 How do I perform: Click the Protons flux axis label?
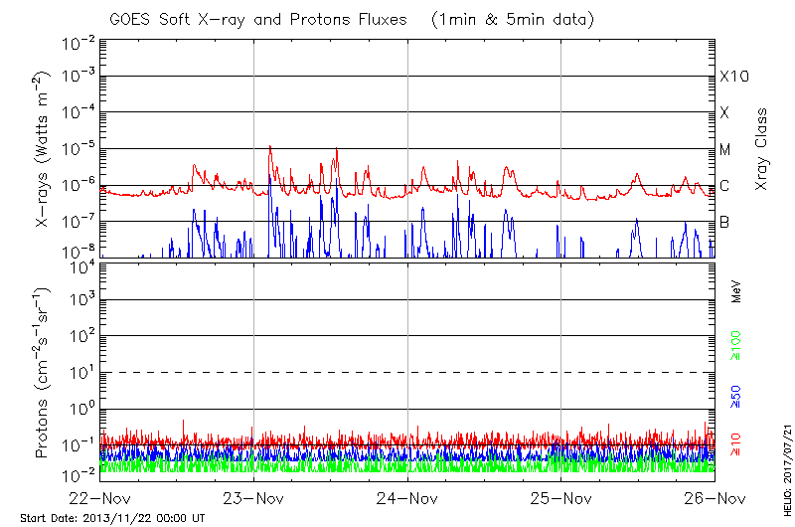(43, 373)
